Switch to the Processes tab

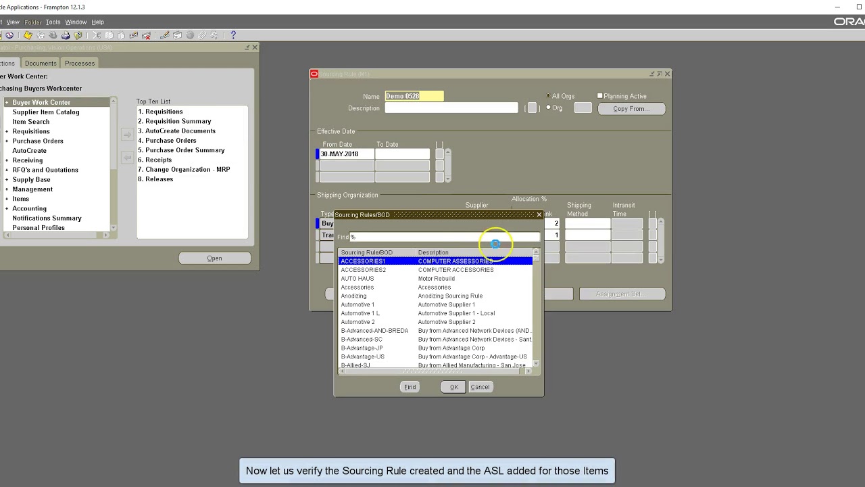(80, 63)
